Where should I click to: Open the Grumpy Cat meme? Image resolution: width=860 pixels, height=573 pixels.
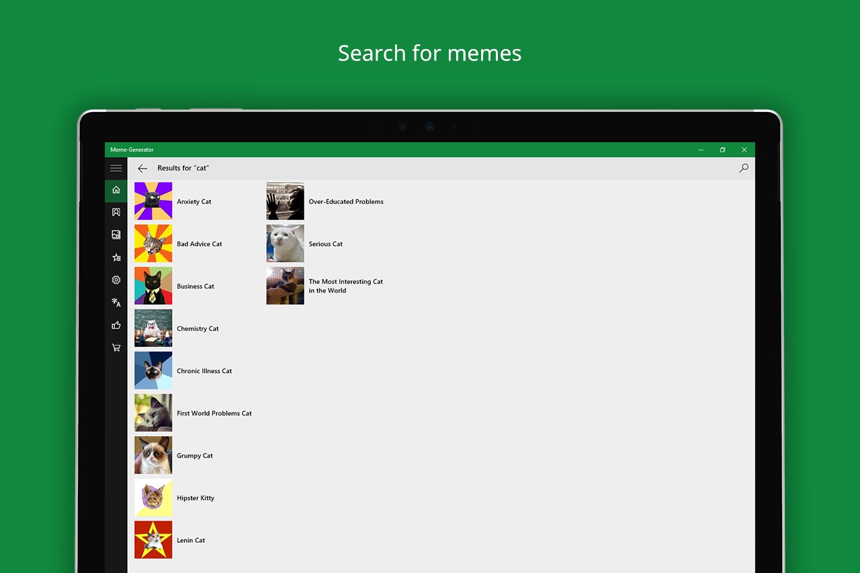click(x=153, y=455)
